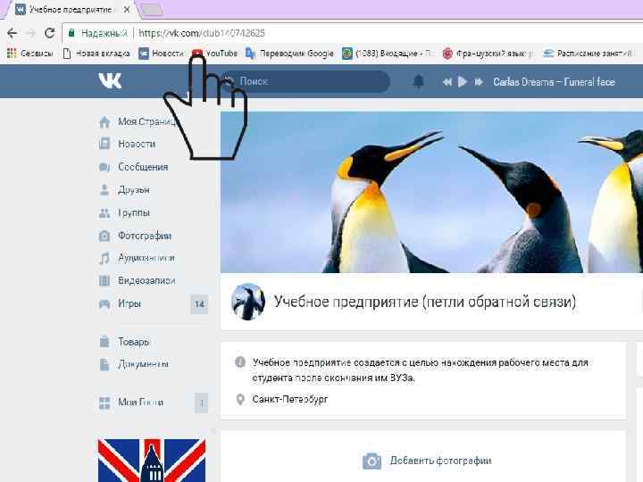This screenshot has height=482, width=643.
Task: Open Французский язык bookmark
Action: (x=489, y=54)
